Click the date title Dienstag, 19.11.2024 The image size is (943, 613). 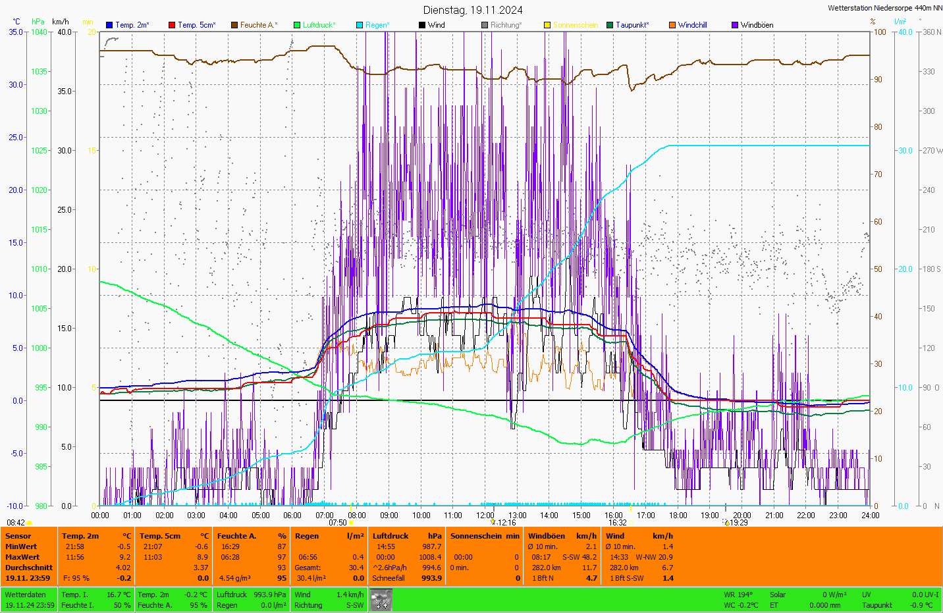473,10
